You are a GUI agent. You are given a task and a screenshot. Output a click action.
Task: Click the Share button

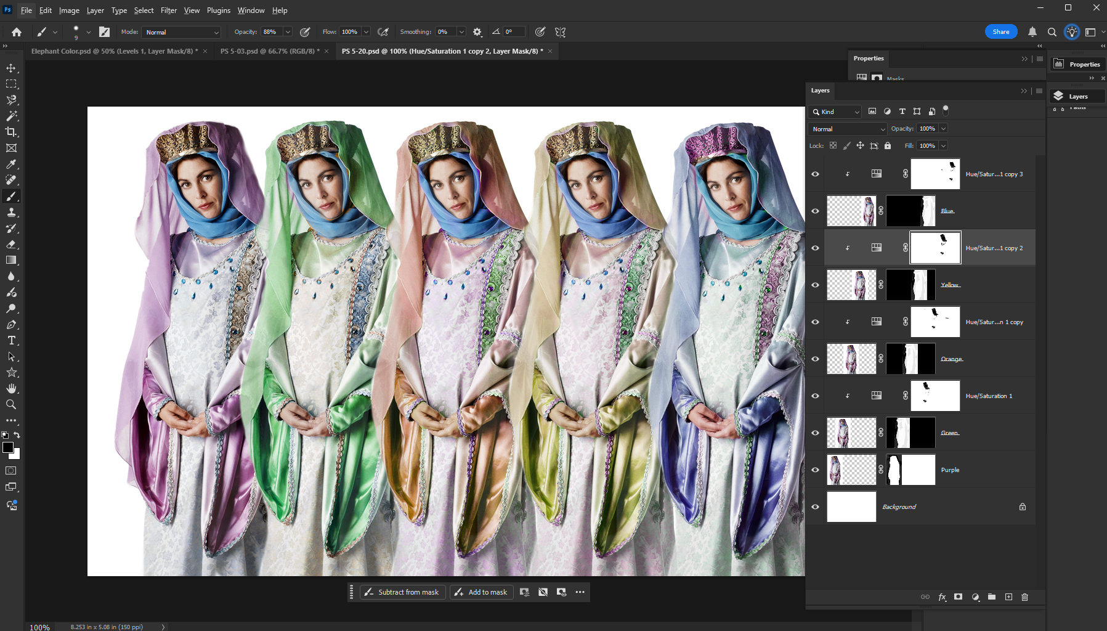coord(1000,32)
